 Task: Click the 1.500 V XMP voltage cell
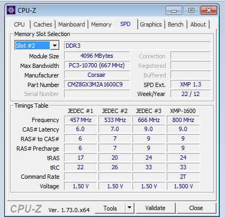(x=183, y=186)
